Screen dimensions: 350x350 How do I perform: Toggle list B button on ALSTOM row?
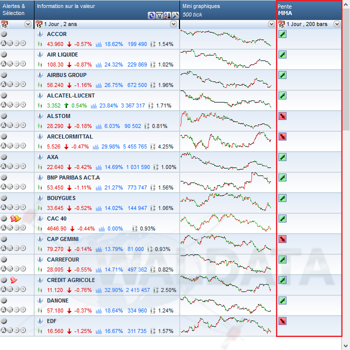point(10,125)
